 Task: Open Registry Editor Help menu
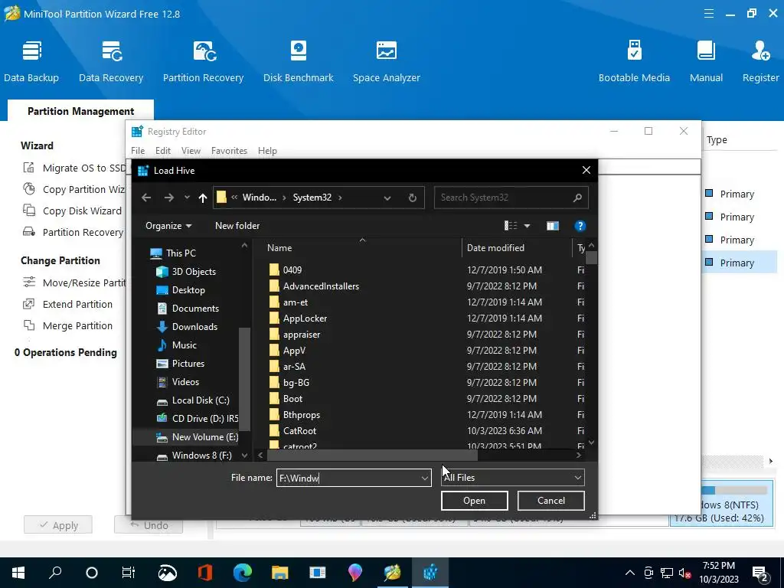tap(267, 151)
